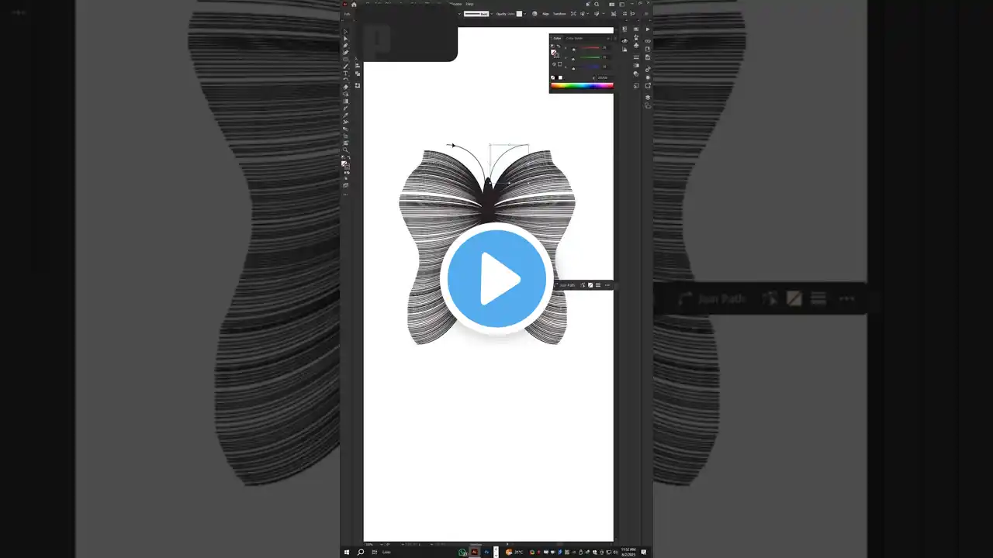Play the video with the blue play button

tap(496, 278)
